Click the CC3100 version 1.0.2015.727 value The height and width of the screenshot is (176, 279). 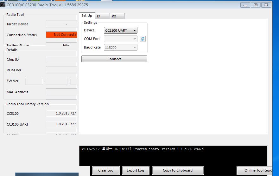[x=61, y=113]
